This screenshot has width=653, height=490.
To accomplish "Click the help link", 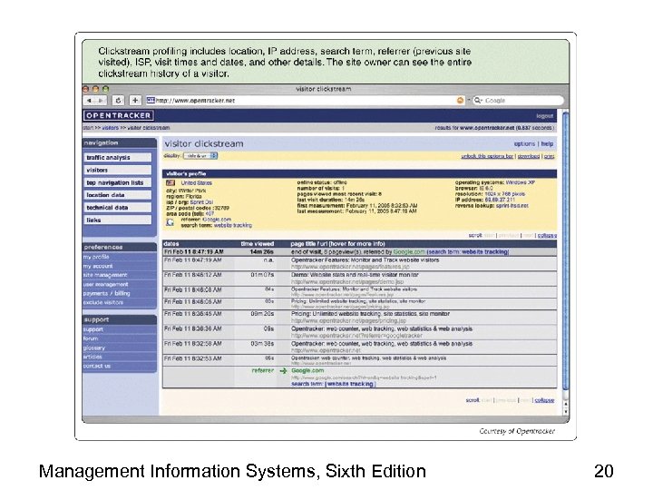I will 547,143.
